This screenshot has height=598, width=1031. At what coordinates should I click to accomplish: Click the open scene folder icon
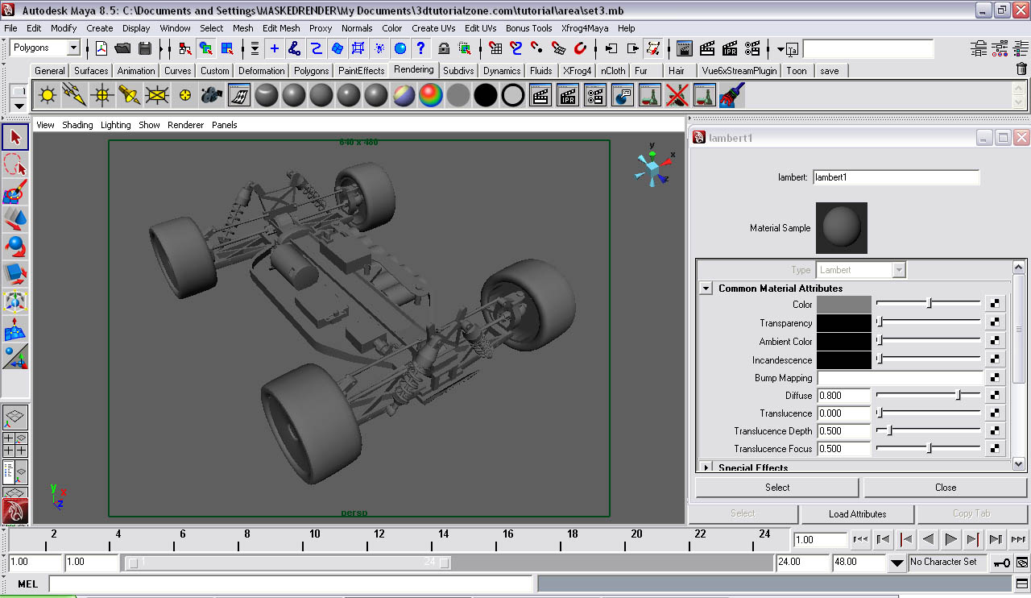[123, 48]
